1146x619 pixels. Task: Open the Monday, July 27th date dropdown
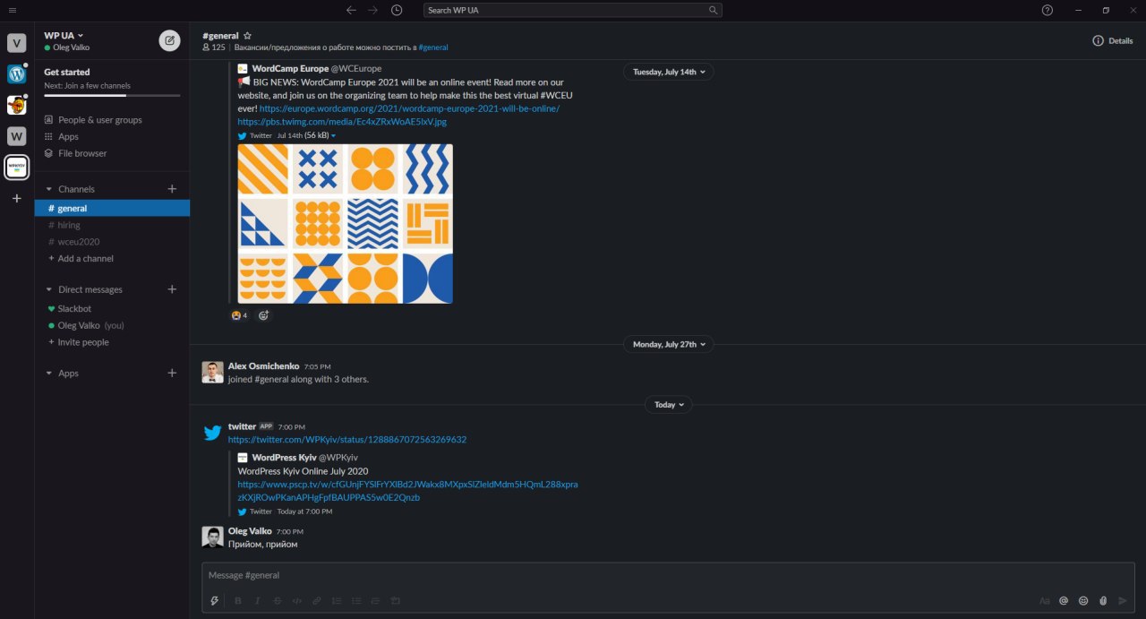[x=669, y=344]
